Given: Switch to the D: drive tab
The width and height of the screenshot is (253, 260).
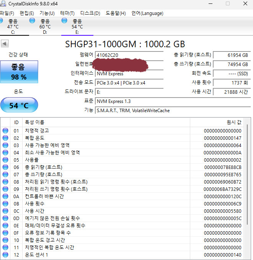Looking at the screenshot, I should click(45, 26).
